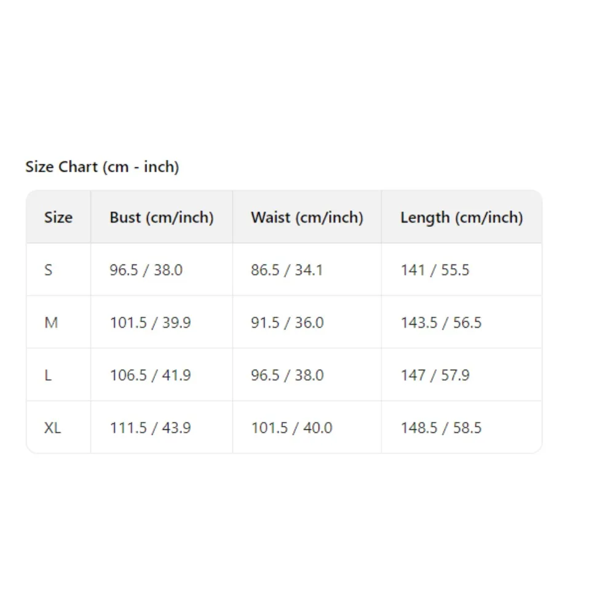Click length value 148.5 / 58.5
The height and width of the screenshot is (615, 615).
(x=441, y=427)
